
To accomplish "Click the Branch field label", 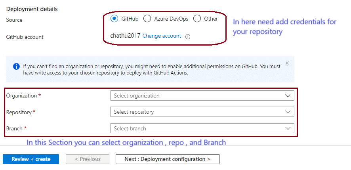I will 15,128.
